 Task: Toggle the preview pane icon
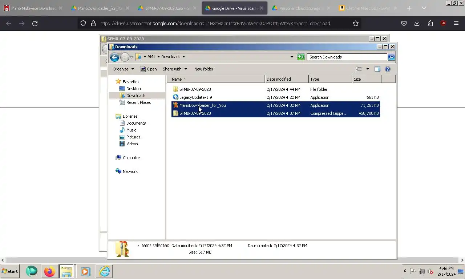377,69
